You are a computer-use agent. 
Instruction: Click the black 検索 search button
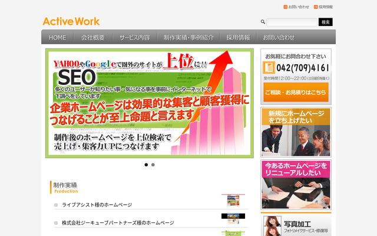(326, 22)
